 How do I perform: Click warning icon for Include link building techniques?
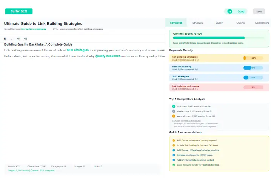coord(174,145)
